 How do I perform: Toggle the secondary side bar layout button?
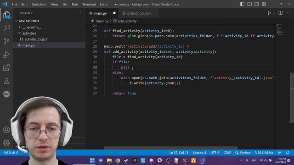(256, 4)
